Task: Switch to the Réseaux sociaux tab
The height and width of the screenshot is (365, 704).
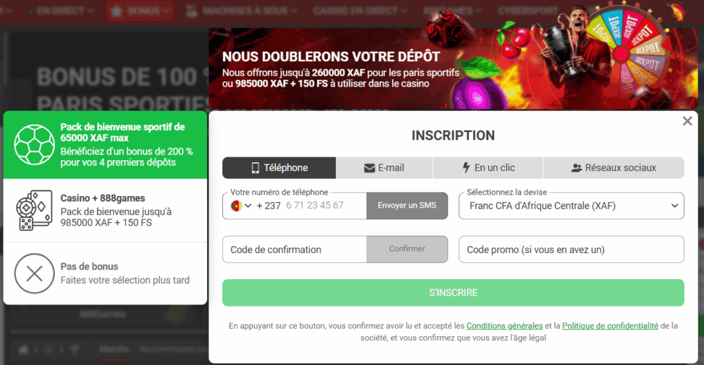Action: coord(613,168)
